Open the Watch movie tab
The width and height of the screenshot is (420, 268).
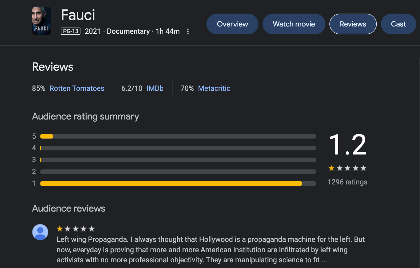tap(294, 24)
